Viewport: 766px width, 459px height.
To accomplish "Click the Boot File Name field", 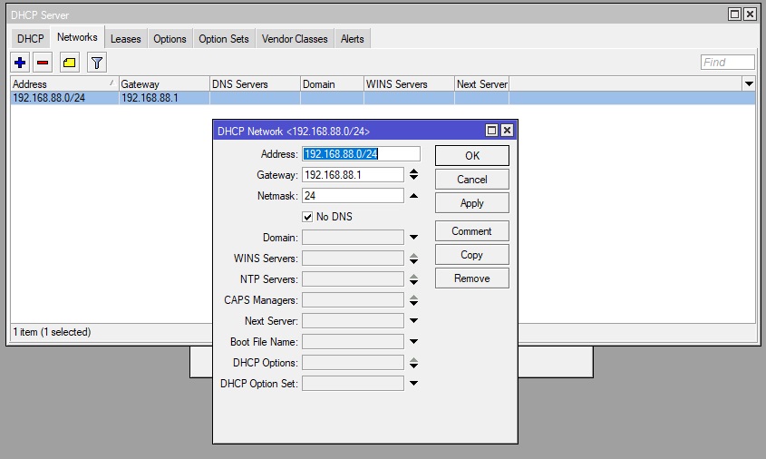I will (353, 342).
